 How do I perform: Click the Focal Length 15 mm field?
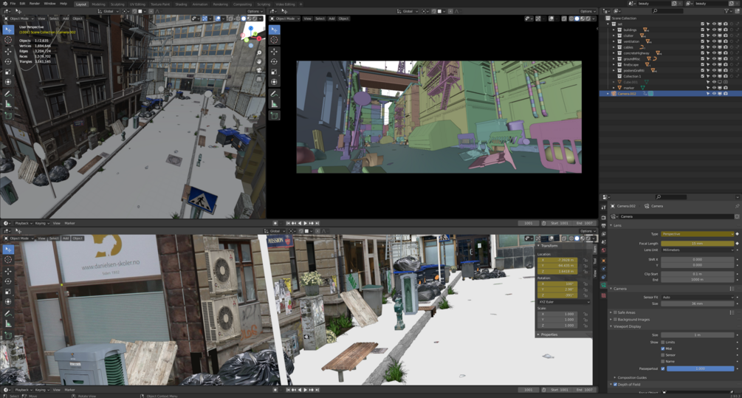tap(698, 243)
